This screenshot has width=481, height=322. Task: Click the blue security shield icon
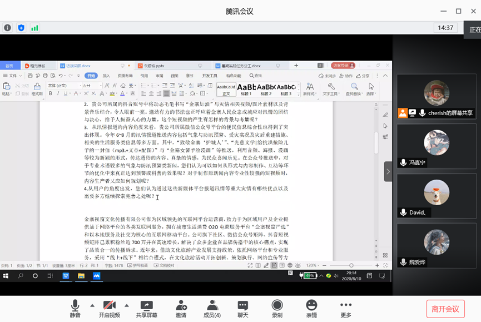tap(21, 27)
